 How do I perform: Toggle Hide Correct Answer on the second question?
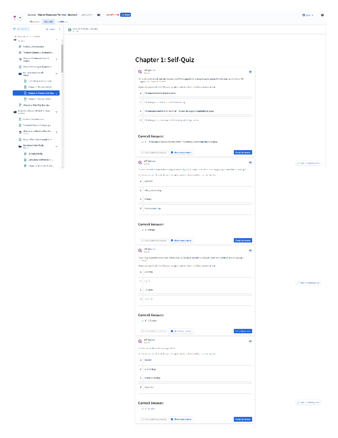click(x=181, y=241)
